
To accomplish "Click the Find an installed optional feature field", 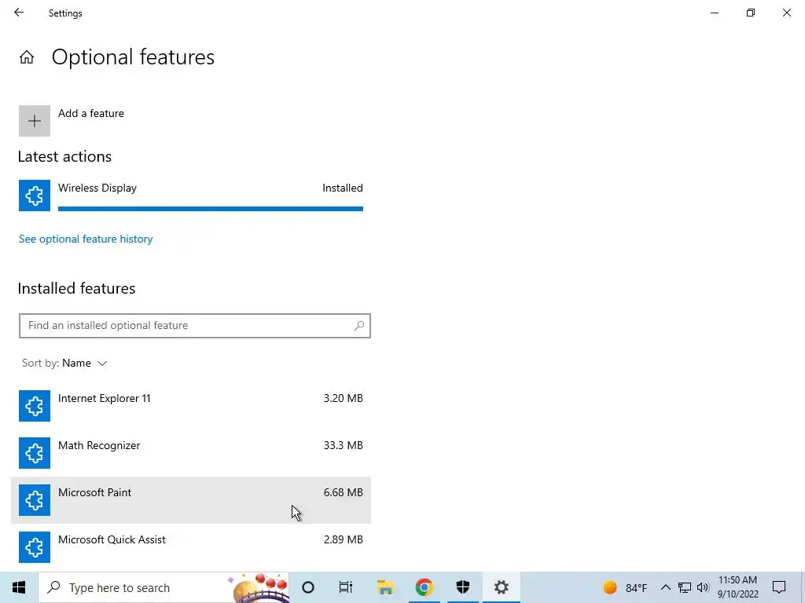I will tap(195, 326).
